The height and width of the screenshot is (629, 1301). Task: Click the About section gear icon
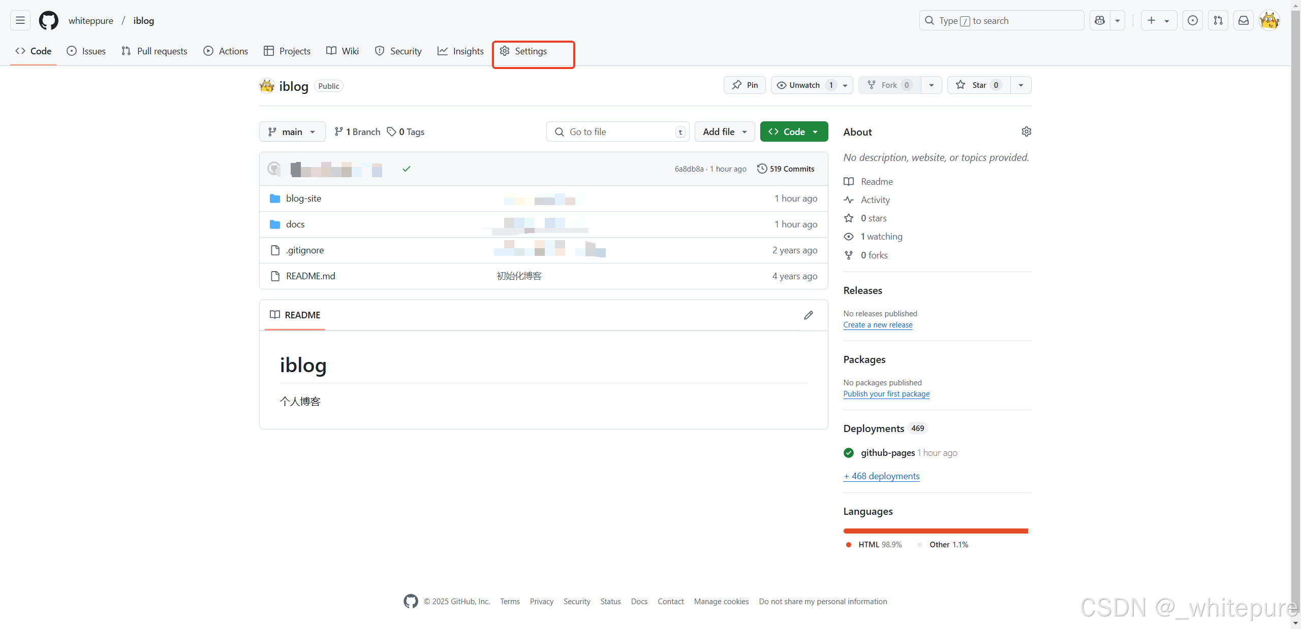(x=1026, y=131)
